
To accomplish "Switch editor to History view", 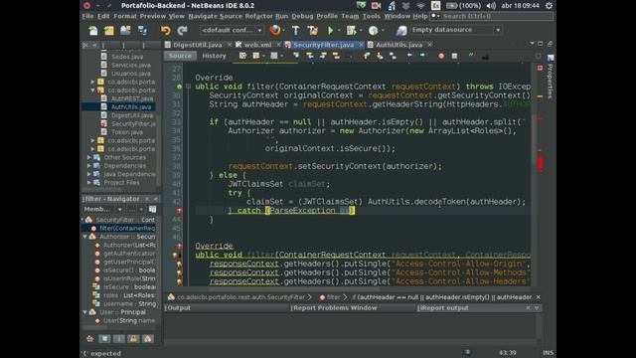I will 214,56.
